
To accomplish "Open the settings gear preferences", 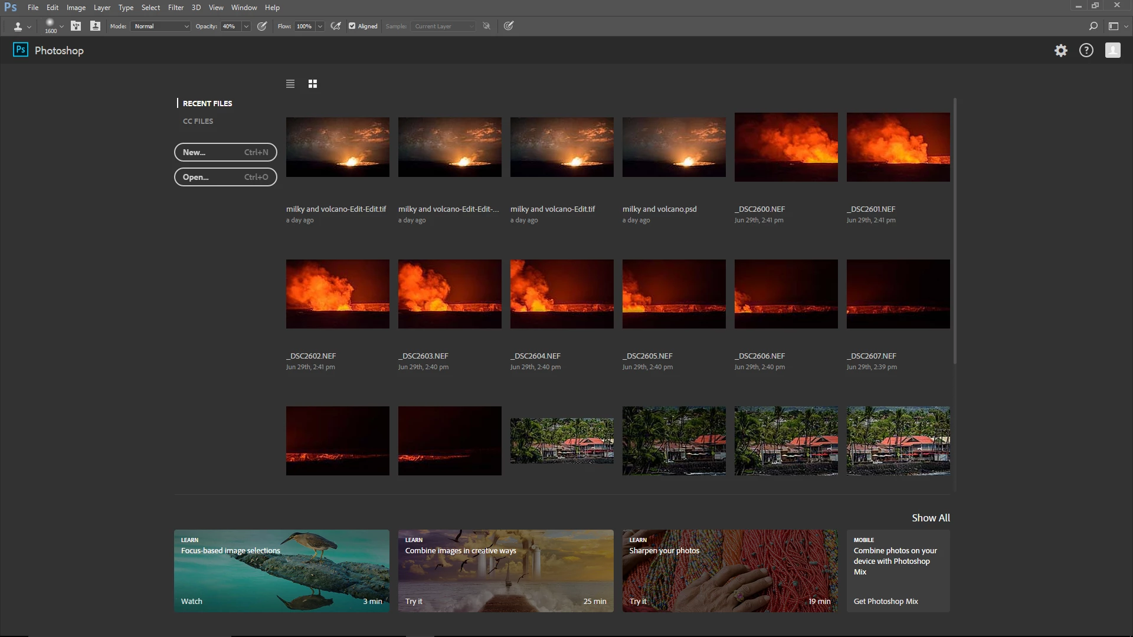I will click(1061, 51).
